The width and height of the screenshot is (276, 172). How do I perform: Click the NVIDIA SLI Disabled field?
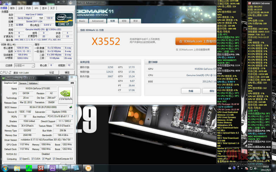[x=46, y=154]
